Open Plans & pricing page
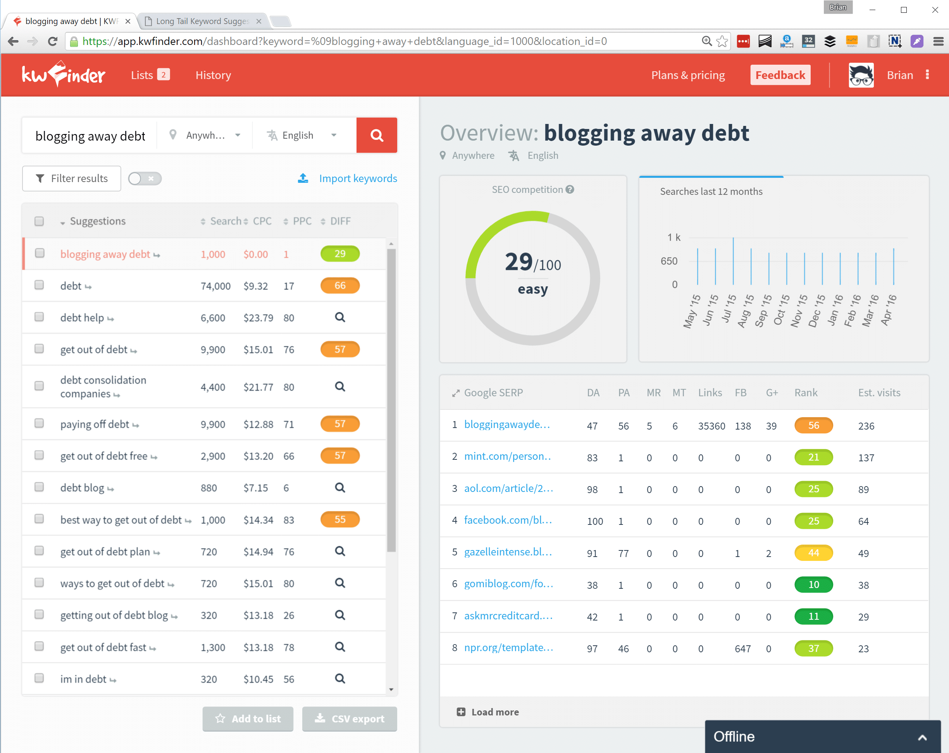 (688, 75)
